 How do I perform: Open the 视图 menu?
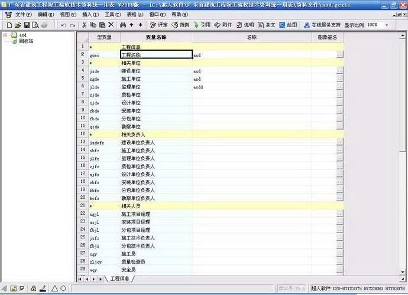click(x=68, y=15)
